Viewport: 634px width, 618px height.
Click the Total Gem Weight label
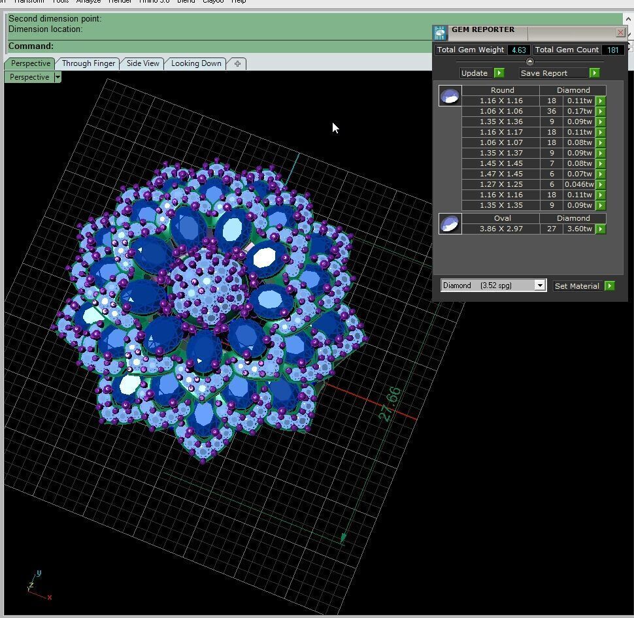pos(471,50)
